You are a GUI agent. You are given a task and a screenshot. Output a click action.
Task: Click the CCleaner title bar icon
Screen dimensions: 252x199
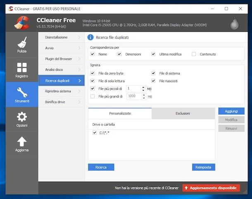(x=11, y=9)
